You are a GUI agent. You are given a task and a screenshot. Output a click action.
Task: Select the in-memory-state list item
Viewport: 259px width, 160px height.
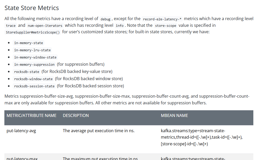pyautogui.click(x=29, y=43)
